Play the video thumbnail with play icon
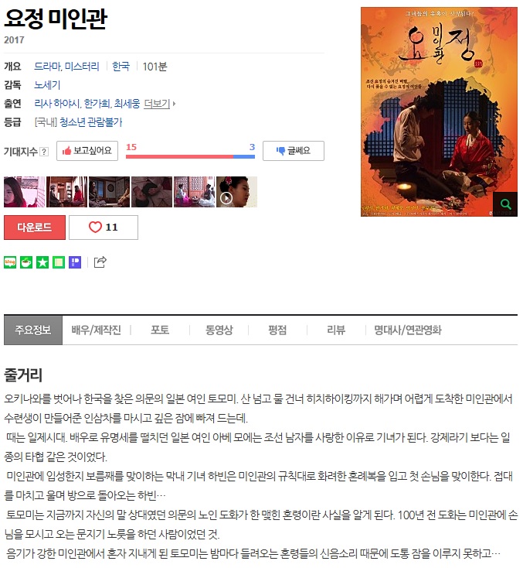 coord(236,192)
